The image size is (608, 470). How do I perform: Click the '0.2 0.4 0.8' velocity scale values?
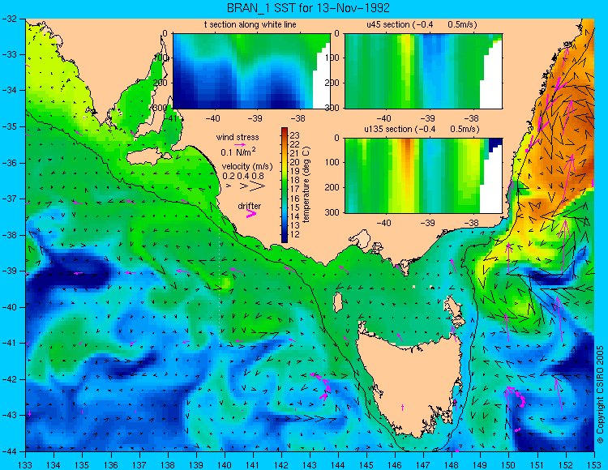(x=243, y=176)
